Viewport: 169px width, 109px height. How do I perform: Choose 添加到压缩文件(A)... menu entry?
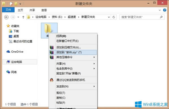(x=73, y=47)
